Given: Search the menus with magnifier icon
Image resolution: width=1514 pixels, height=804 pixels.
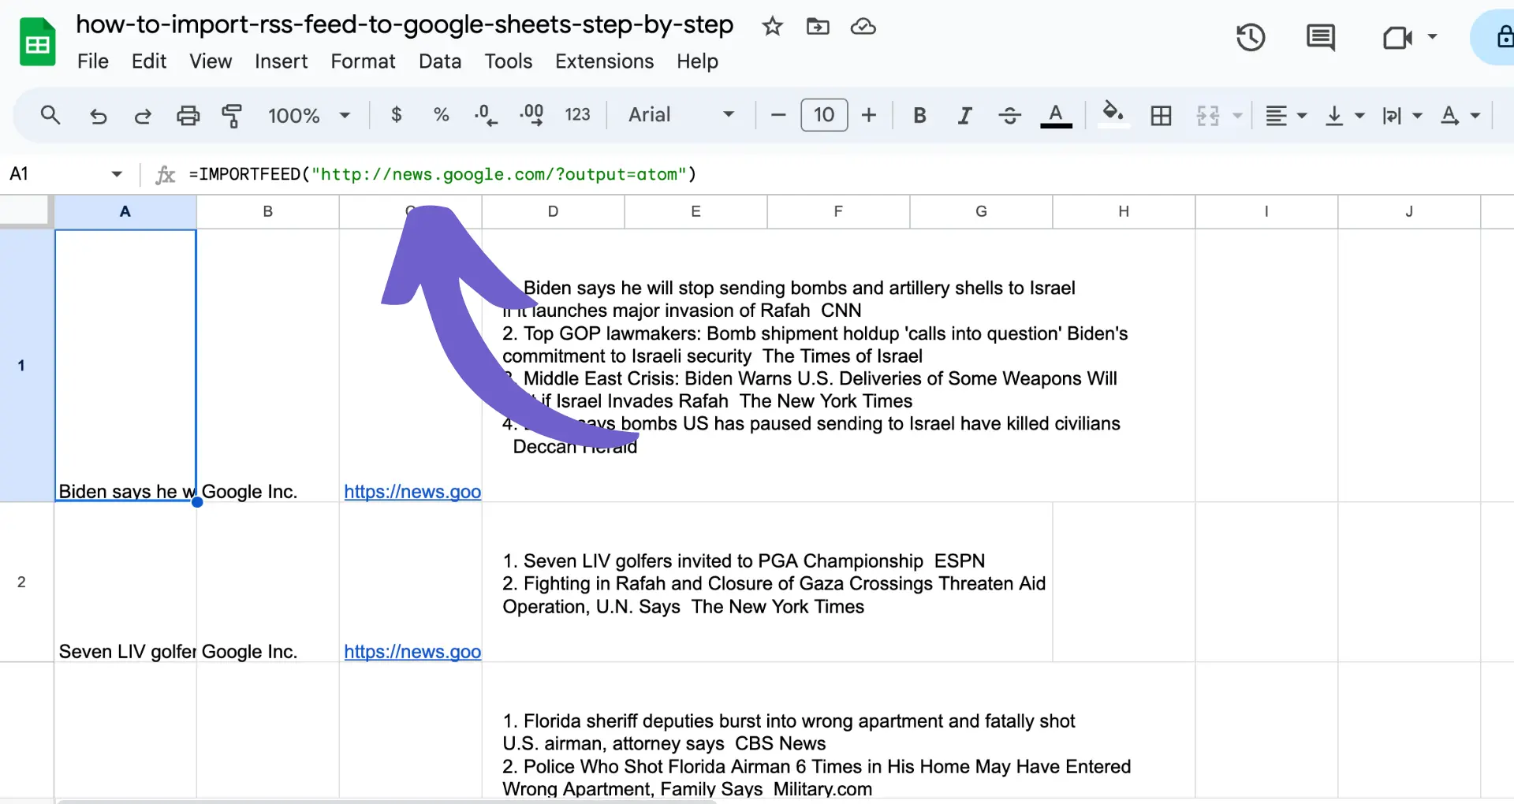Looking at the screenshot, I should [x=50, y=115].
